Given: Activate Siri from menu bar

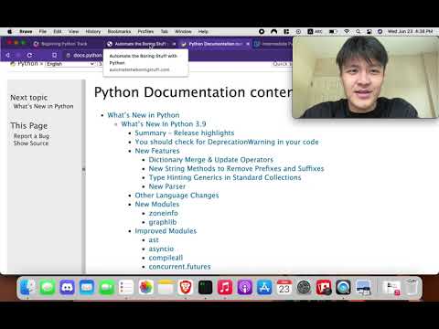Looking at the screenshot, I should [380, 31].
